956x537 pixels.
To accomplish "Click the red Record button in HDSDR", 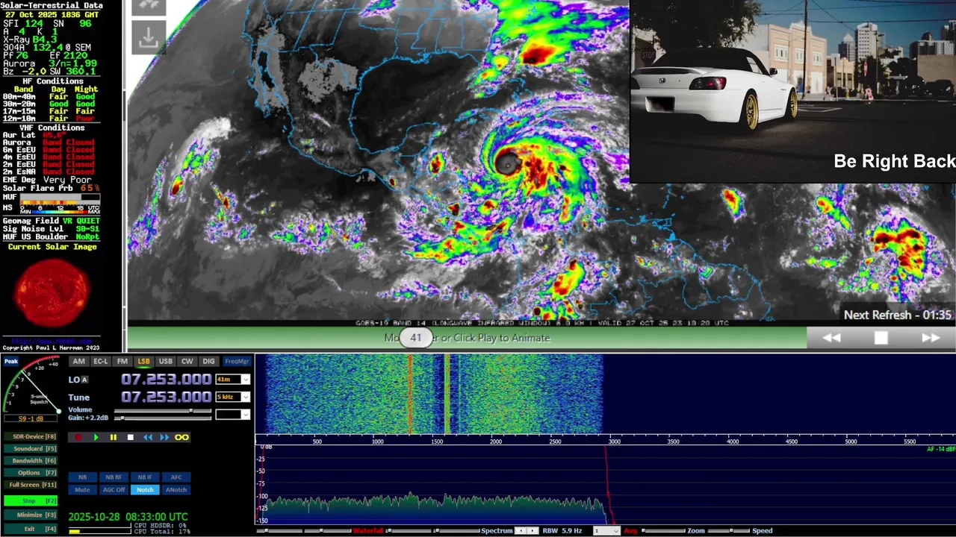I will [78, 437].
